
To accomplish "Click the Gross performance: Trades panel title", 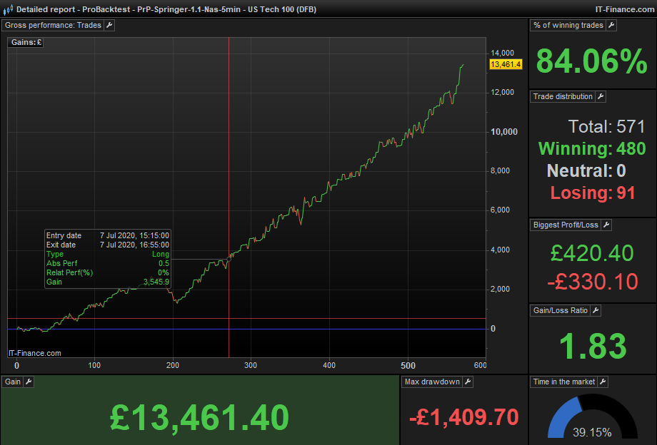I will [x=54, y=25].
